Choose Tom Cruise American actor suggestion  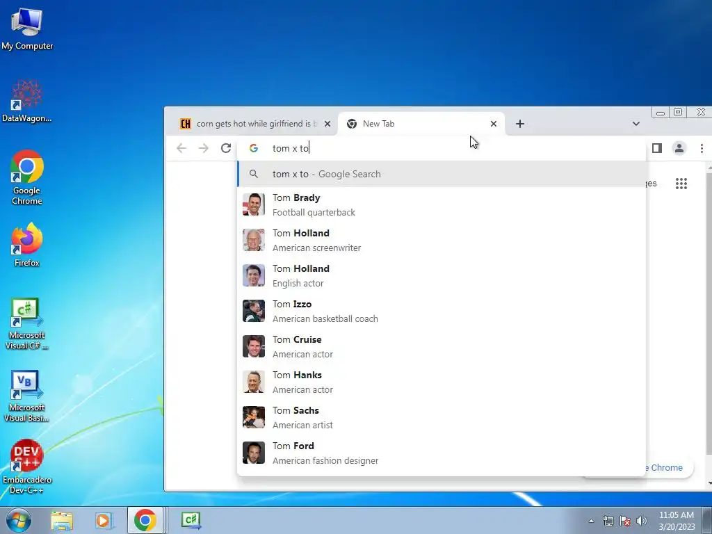(x=442, y=346)
